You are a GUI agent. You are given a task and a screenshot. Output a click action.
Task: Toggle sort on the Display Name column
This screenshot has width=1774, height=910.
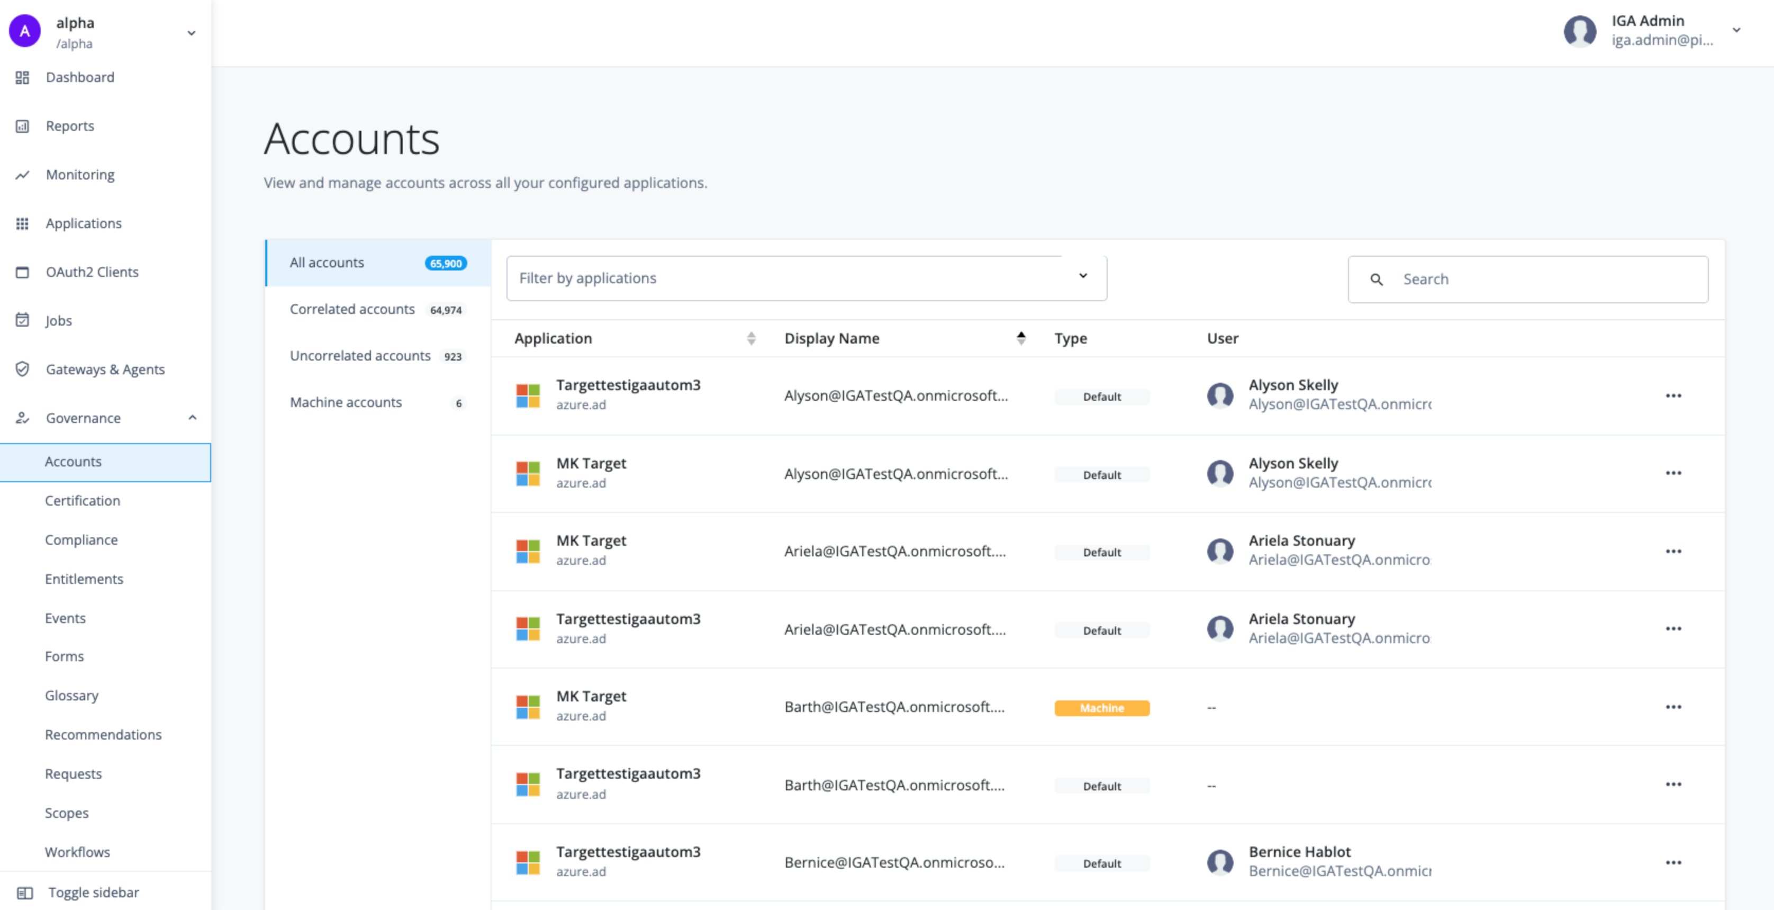1021,338
